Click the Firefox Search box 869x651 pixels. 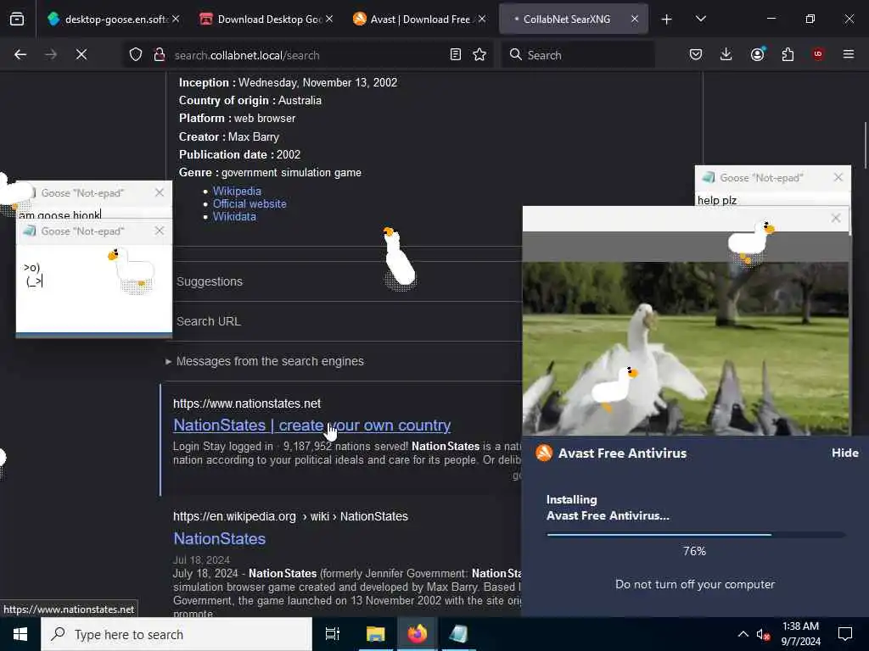[x=578, y=55]
